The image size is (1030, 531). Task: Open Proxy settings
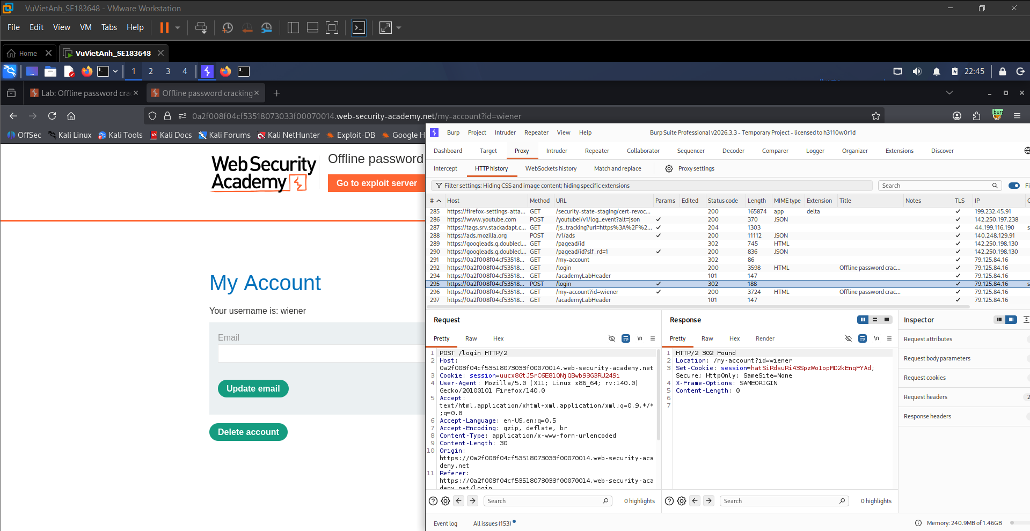pyautogui.click(x=690, y=168)
